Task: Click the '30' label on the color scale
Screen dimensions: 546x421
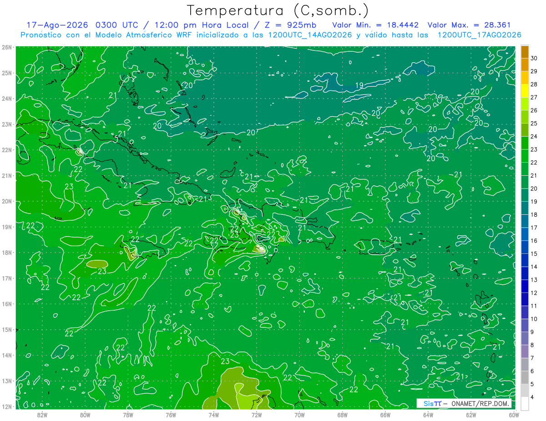Action: click(x=534, y=58)
